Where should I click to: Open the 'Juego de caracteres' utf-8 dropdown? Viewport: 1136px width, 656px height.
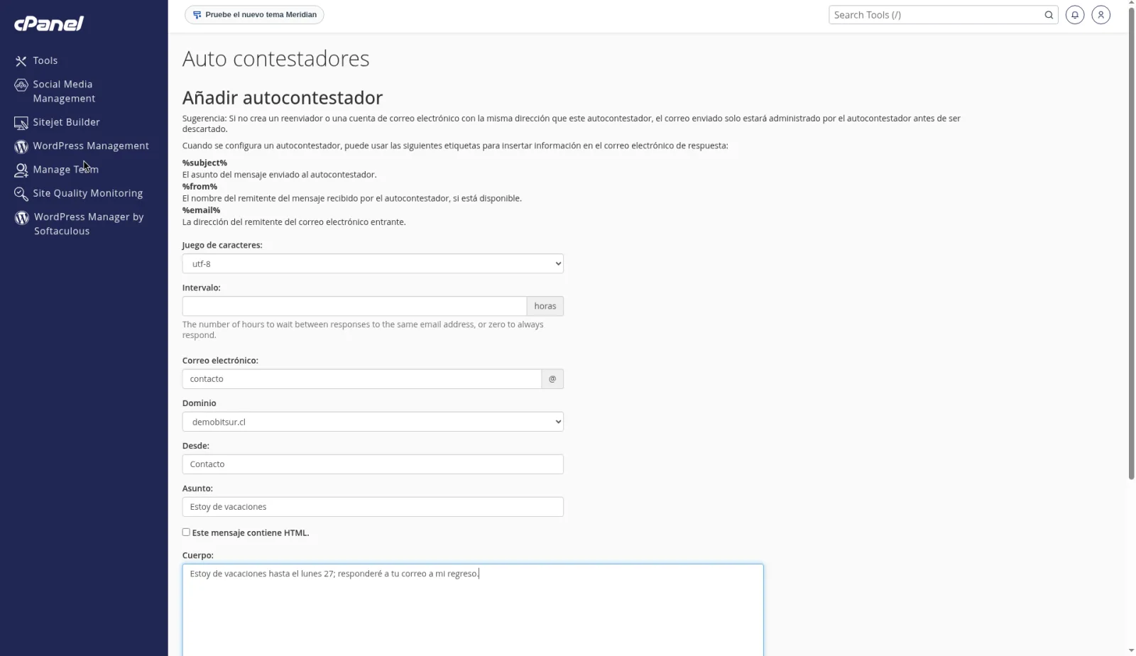click(x=373, y=263)
